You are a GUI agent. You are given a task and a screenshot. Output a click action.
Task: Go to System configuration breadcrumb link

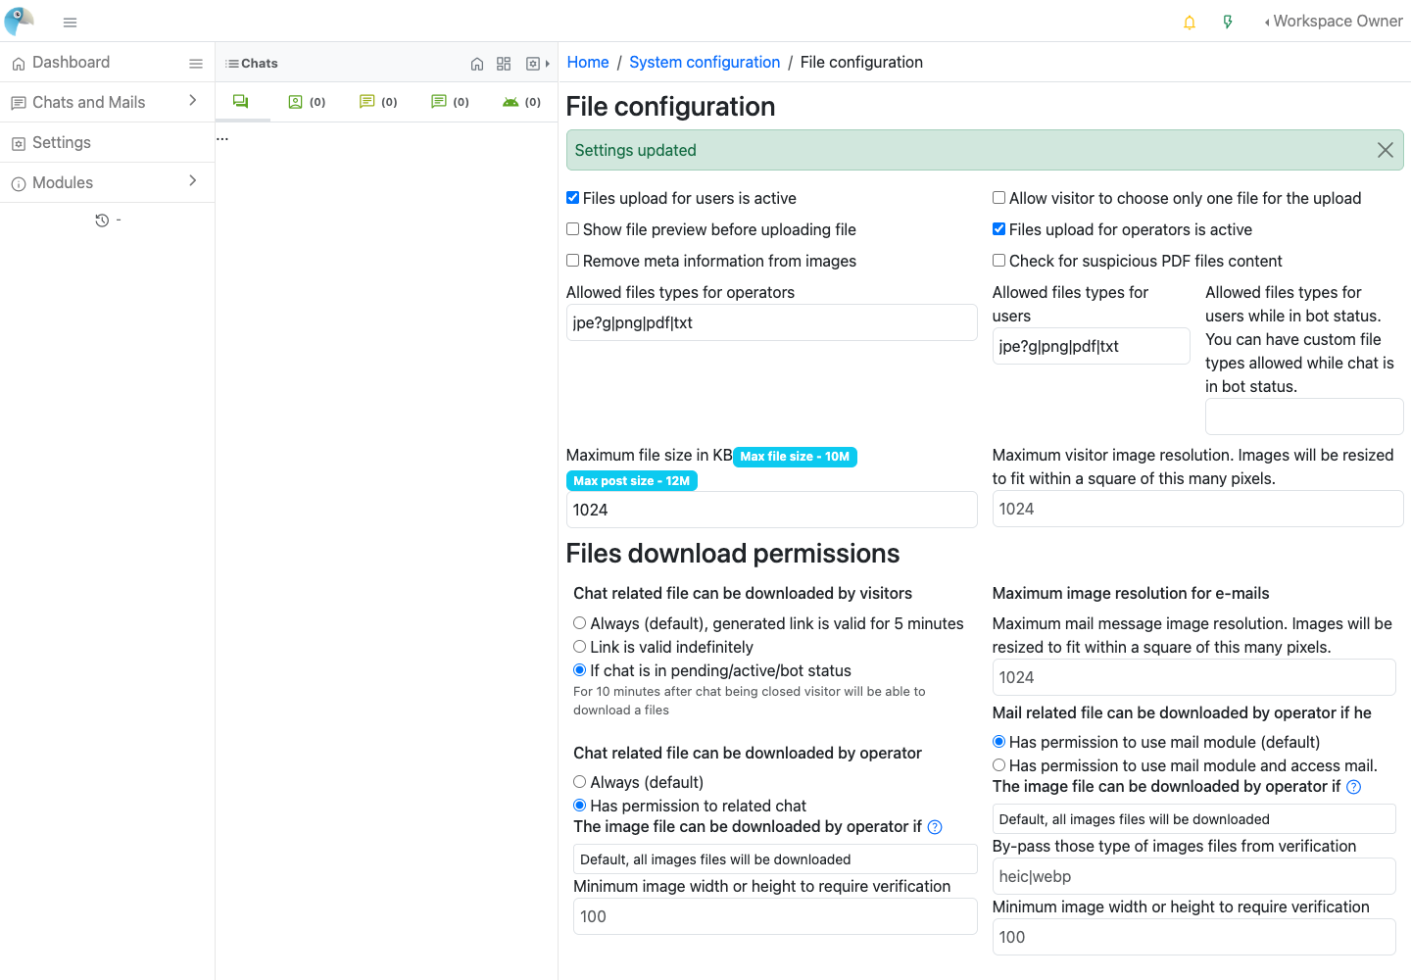point(705,63)
